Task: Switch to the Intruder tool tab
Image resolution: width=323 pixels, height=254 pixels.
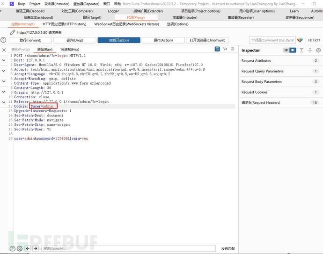Action: [x=185, y=17]
